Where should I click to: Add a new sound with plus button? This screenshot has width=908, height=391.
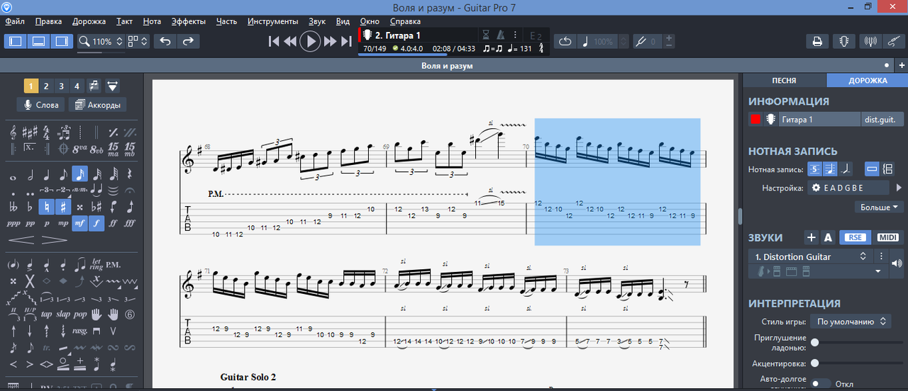[x=812, y=237]
